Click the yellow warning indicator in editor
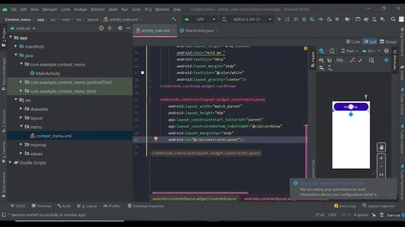This screenshot has width=405, height=227. point(306,49)
